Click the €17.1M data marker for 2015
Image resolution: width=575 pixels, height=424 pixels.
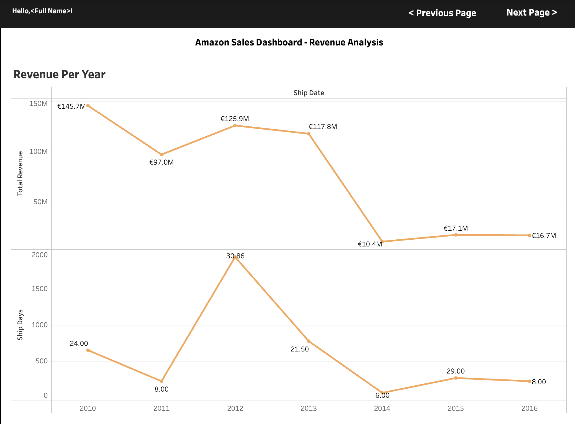tap(456, 235)
